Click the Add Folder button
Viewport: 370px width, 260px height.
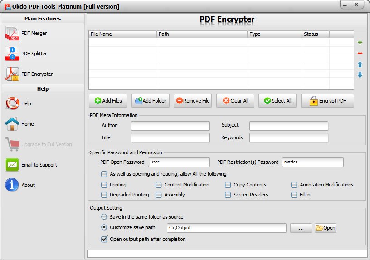[151, 101]
